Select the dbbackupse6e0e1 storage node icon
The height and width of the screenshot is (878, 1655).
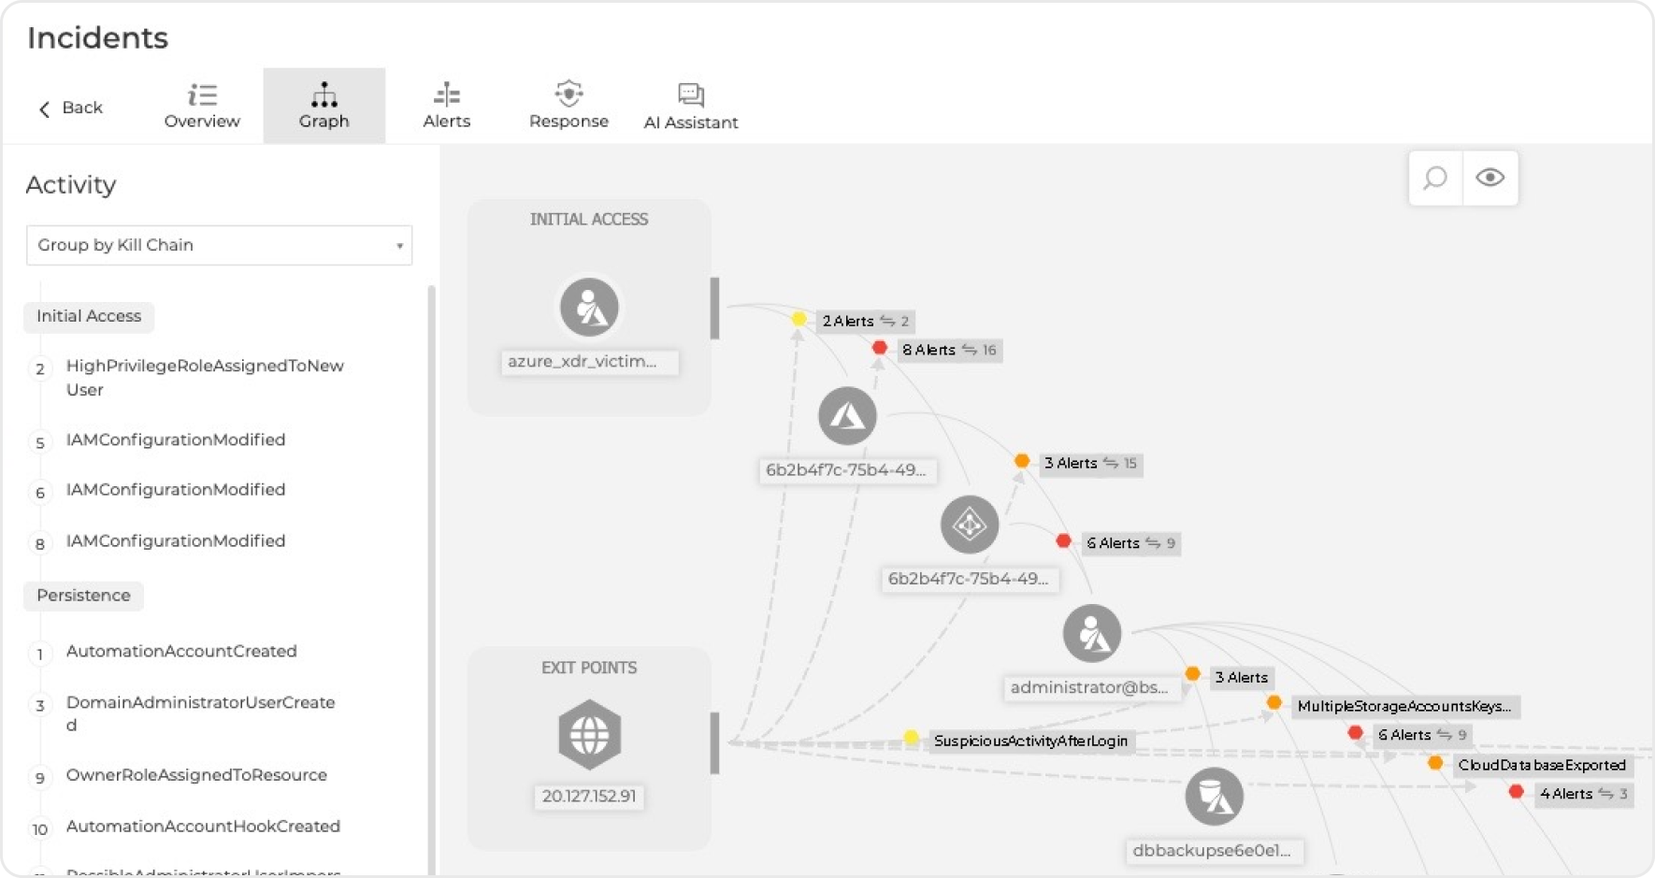[1214, 797]
